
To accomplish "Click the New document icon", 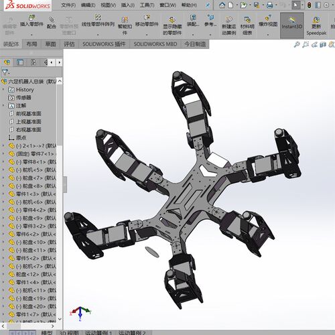I will click(230, 5).
